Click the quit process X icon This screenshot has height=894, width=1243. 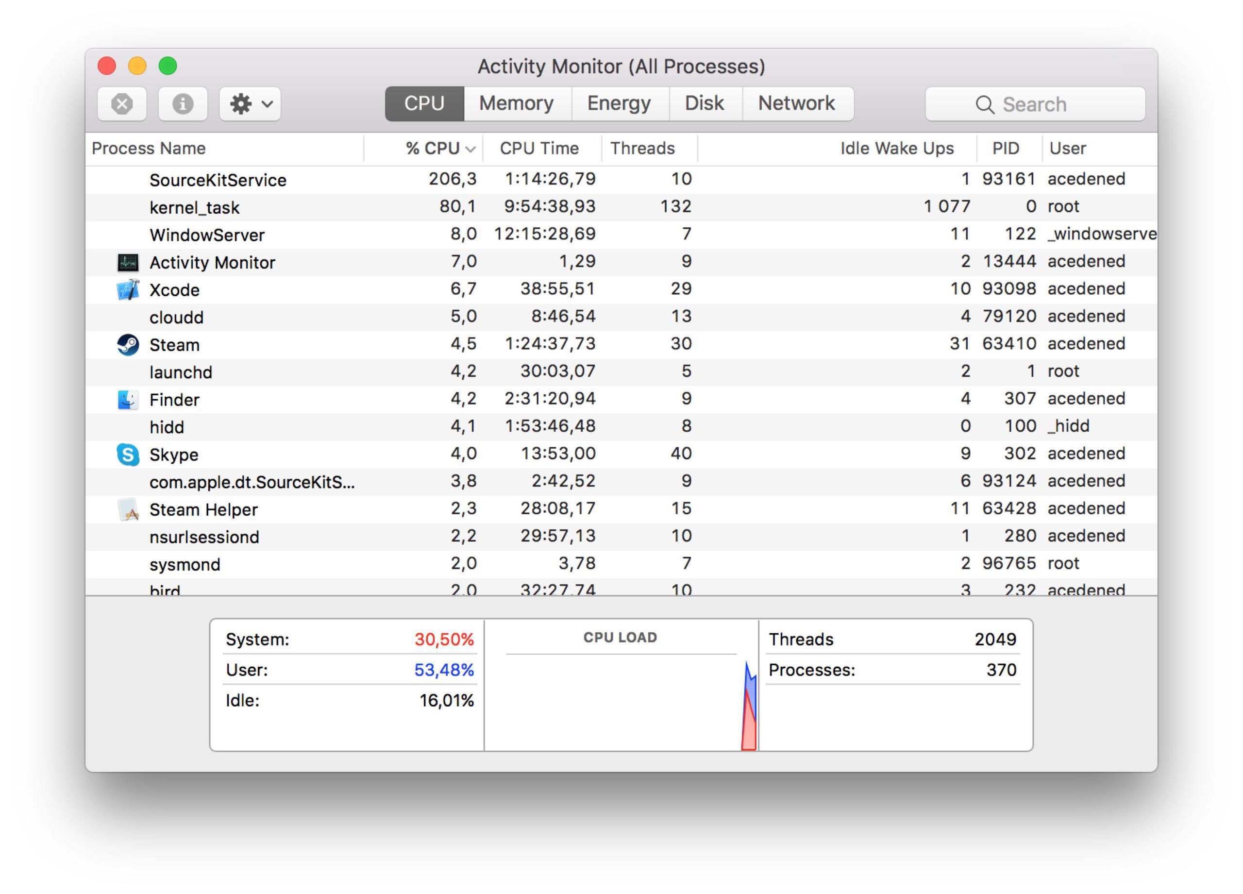point(122,103)
